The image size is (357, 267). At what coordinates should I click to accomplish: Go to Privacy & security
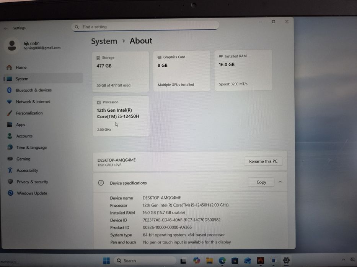(43, 182)
